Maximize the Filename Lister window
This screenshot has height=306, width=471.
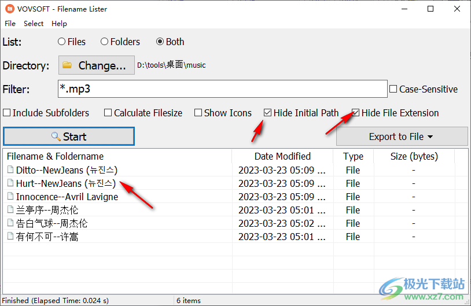(x=430, y=9)
